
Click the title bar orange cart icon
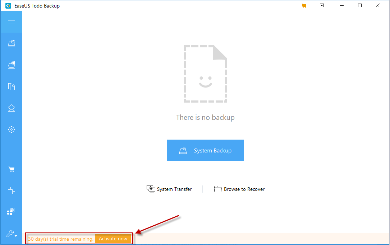tap(304, 5)
